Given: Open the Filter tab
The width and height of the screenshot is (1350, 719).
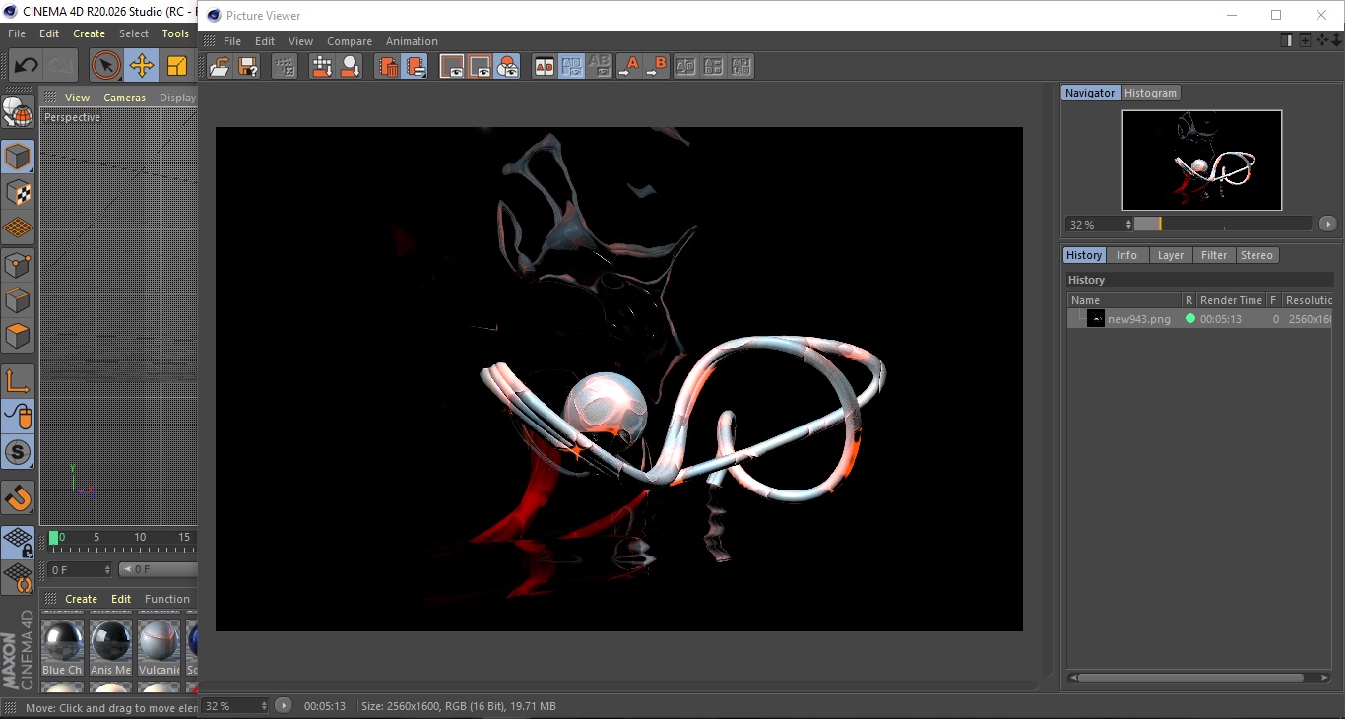Looking at the screenshot, I should [x=1214, y=255].
